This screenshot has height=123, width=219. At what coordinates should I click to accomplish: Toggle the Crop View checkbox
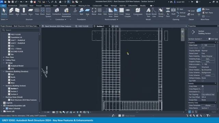click(x=203, y=86)
